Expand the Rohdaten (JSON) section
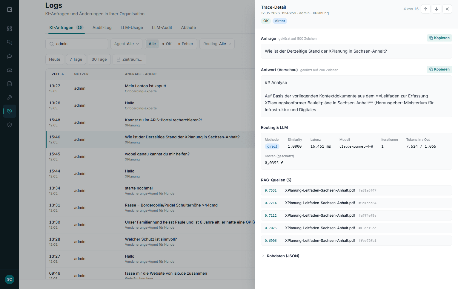 (280, 256)
